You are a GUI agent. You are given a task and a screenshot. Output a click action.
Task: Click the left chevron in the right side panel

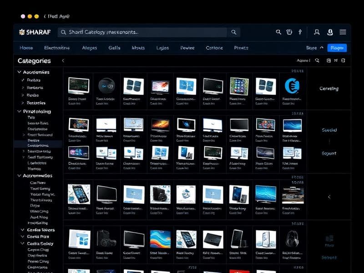tap(329, 197)
